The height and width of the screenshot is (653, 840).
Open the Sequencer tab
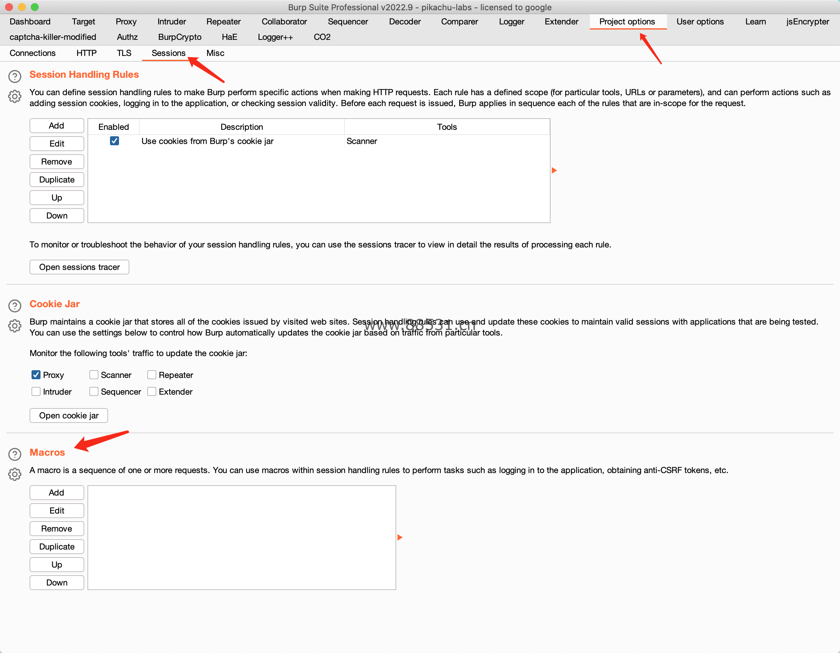(348, 22)
